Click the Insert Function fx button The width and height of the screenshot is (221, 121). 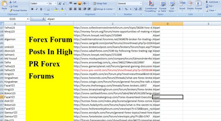(x=44, y=19)
